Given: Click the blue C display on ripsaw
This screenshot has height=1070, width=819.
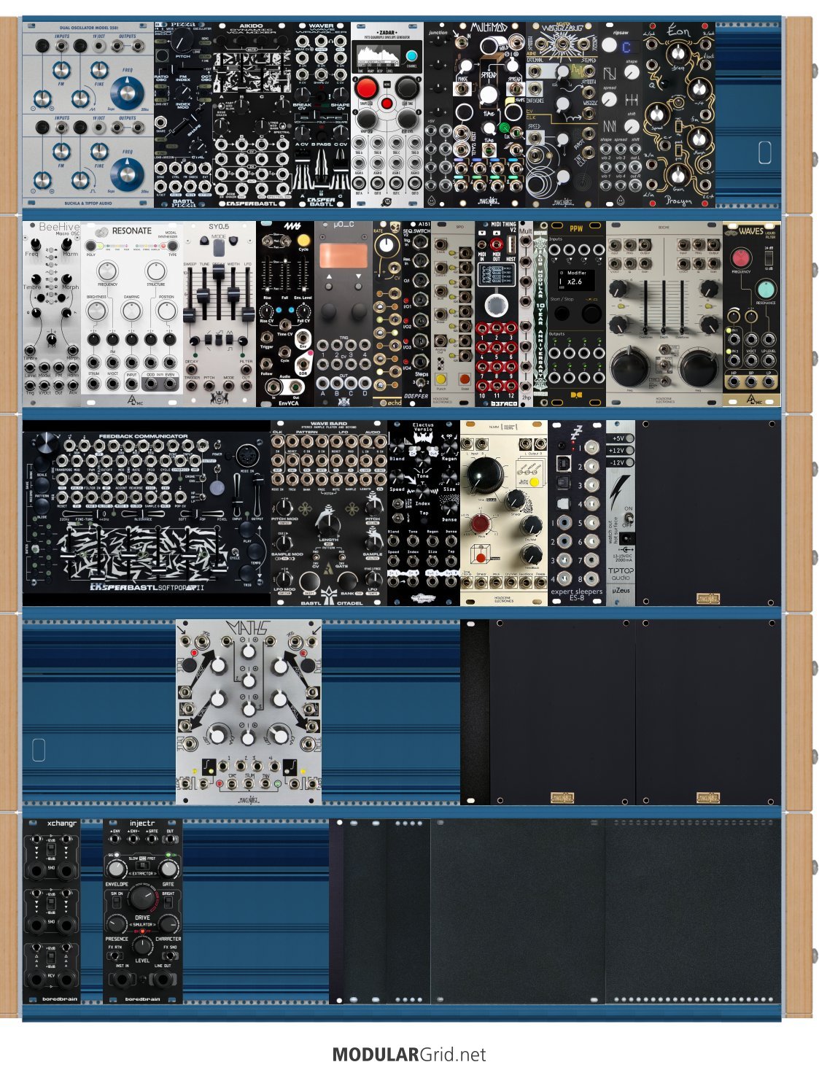Looking at the screenshot, I should [x=626, y=47].
